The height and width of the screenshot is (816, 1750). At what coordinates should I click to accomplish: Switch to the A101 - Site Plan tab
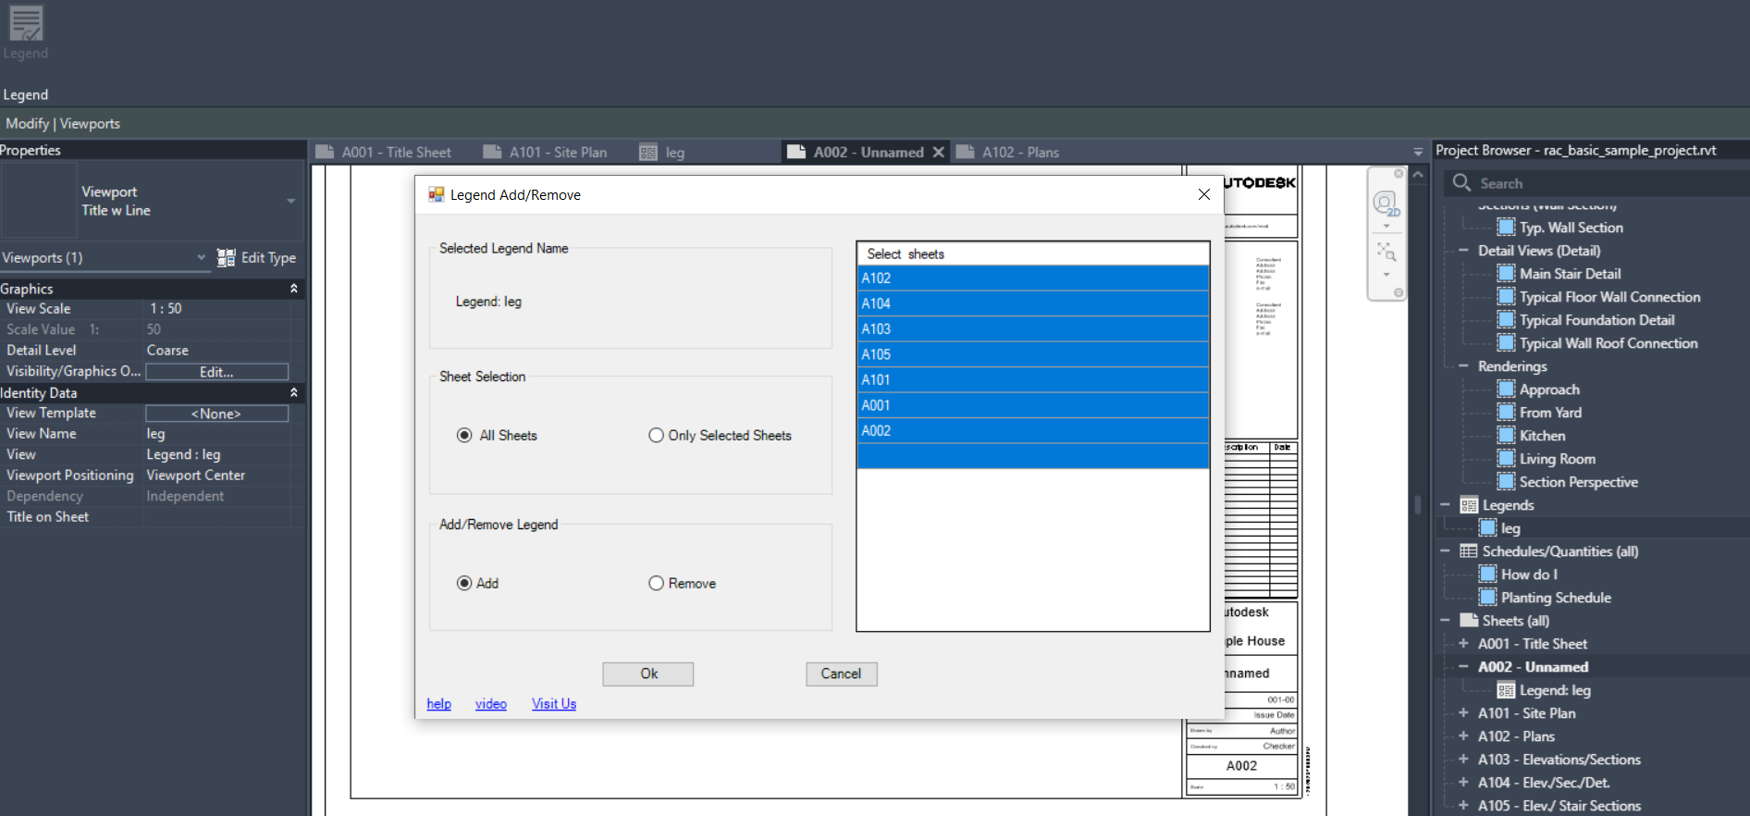557,153
